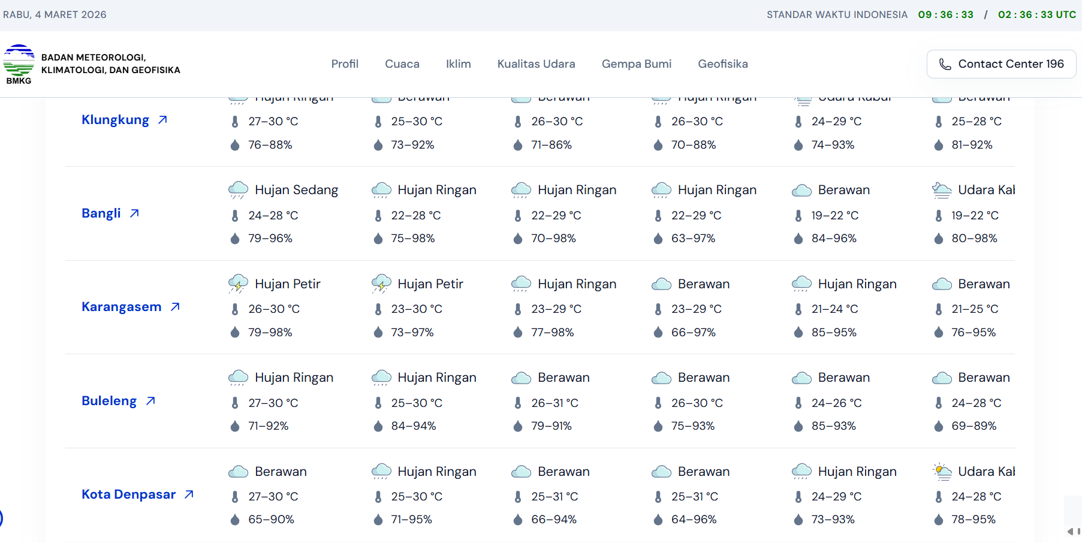The height and width of the screenshot is (543, 1082).
Task: Open the Iklim menu
Action: 458,64
